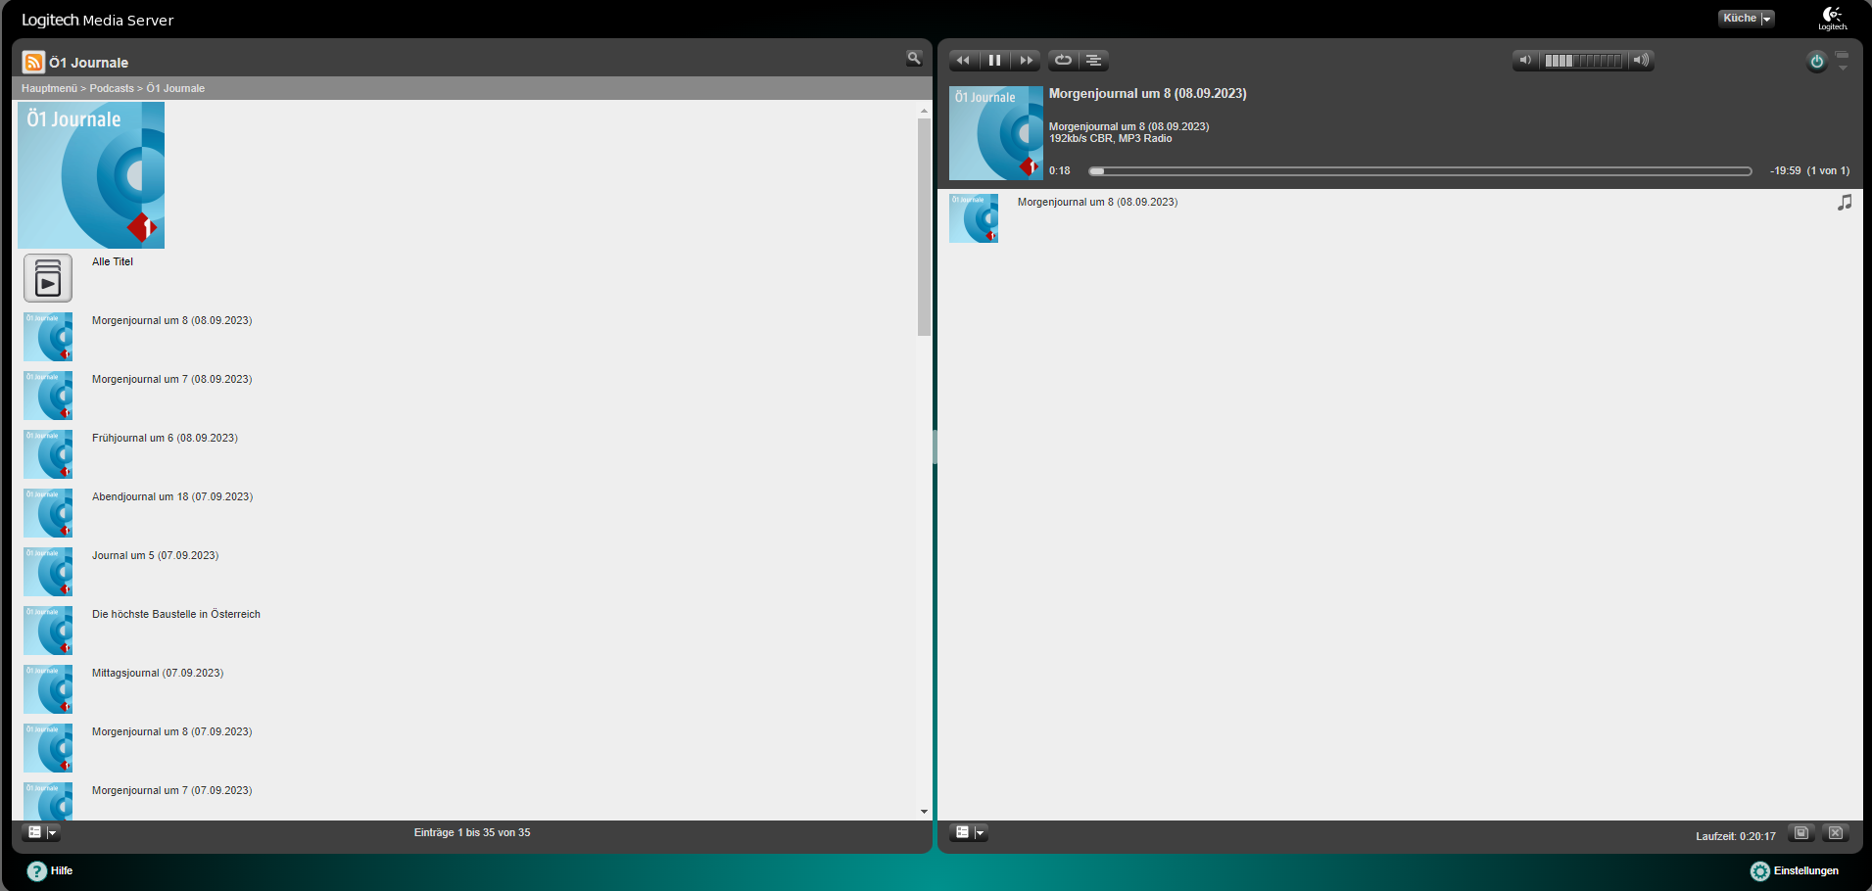This screenshot has height=891, width=1872.
Task: Click the remaining time -19:59 display
Action: 1785,170
